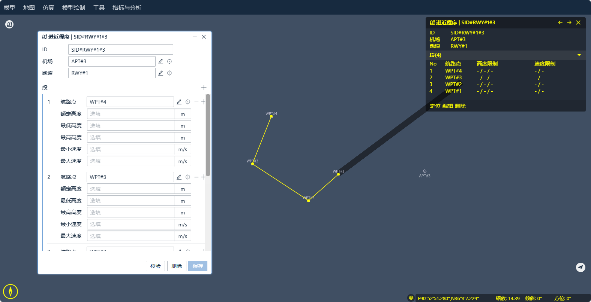The image size is (591, 302).
Task: Click the segment list vertical scrollbar
Action: pyautogui.click(x=208, y=135)
